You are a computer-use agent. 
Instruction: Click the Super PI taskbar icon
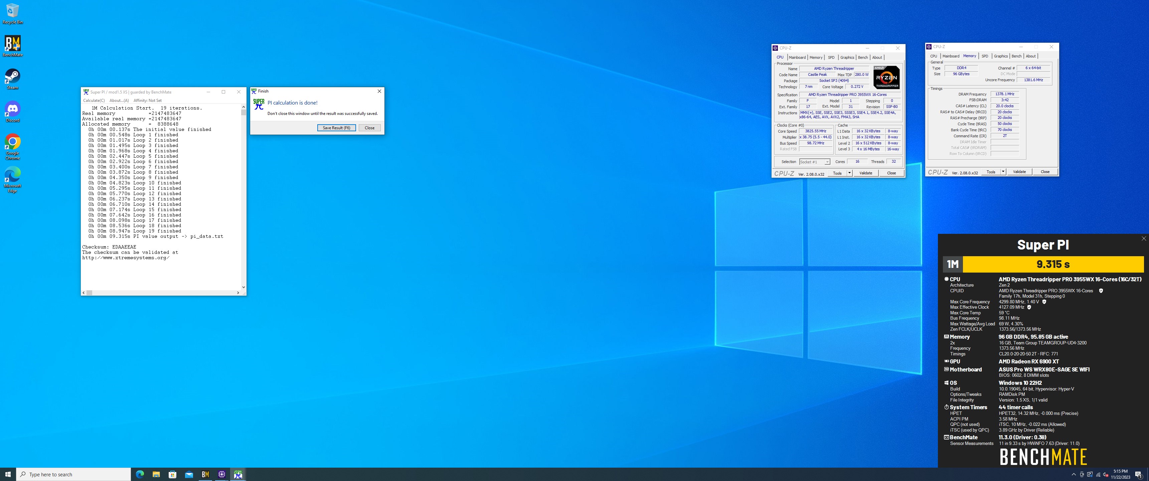coord(238,474)
